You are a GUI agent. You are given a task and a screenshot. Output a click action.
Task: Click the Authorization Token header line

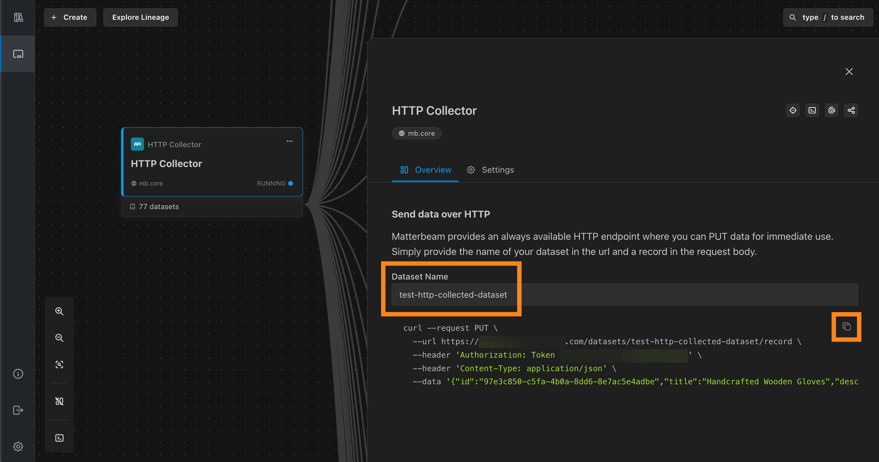(557, 355)
